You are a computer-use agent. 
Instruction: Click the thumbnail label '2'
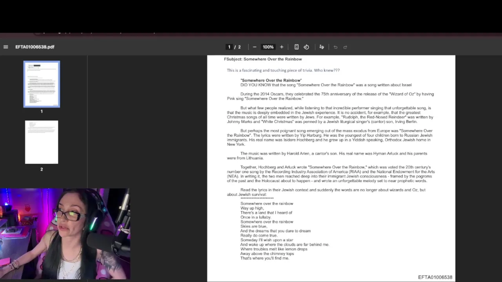[42, 169]
